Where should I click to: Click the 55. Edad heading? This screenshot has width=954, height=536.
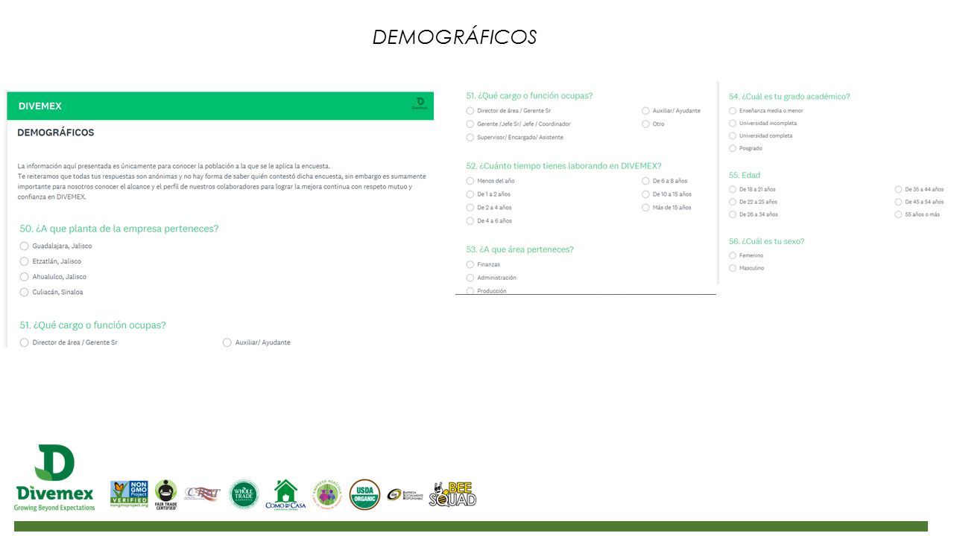[745, 175]
